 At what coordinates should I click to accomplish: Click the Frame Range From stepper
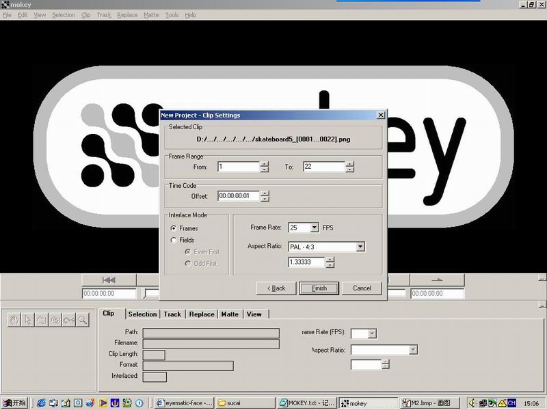[265, 167]
